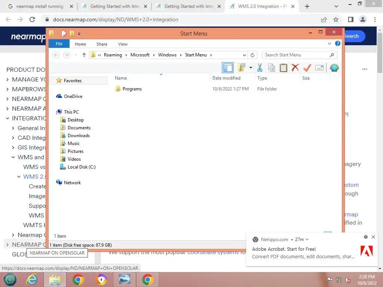Screen dimensions: 383x287
Task: Refresh the Start Menu folder view
Action: 252,55
